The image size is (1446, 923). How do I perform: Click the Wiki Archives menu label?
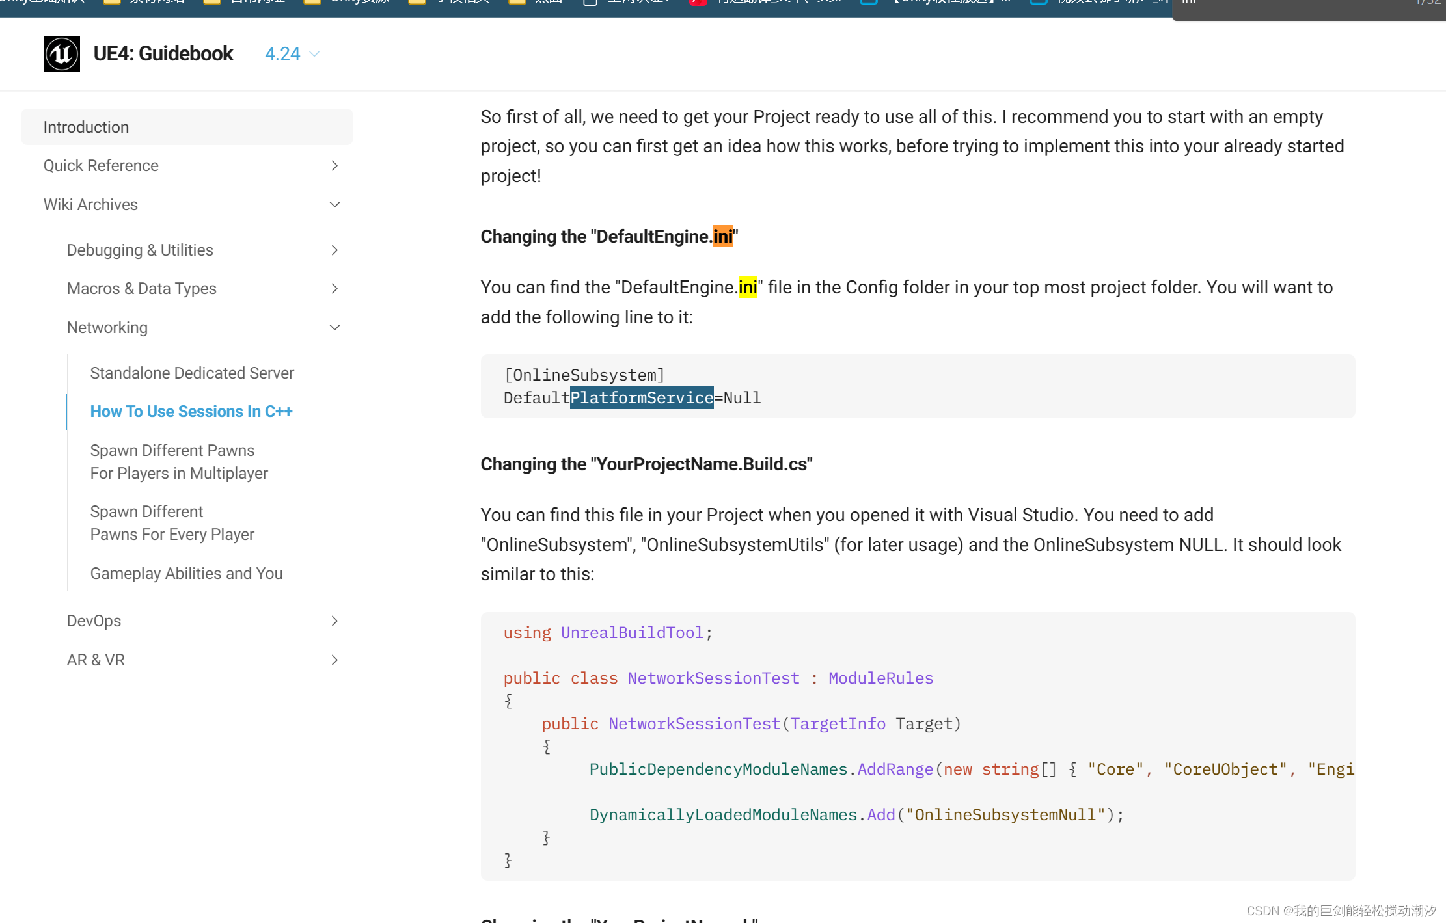click(90, 205)
